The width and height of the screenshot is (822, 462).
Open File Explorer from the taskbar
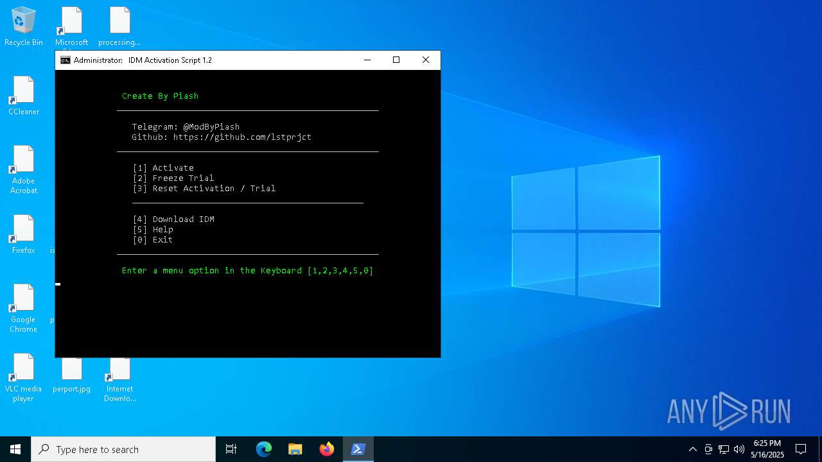click(x=295, y=449)
